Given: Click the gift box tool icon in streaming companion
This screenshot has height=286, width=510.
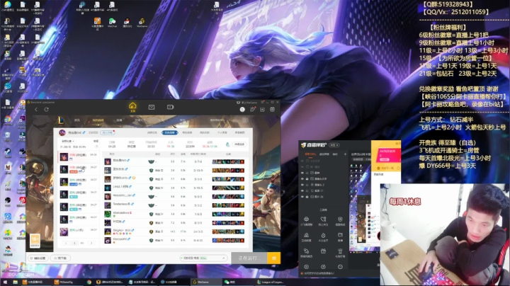Looking at the screenshot, I should (x=323, y=251).
